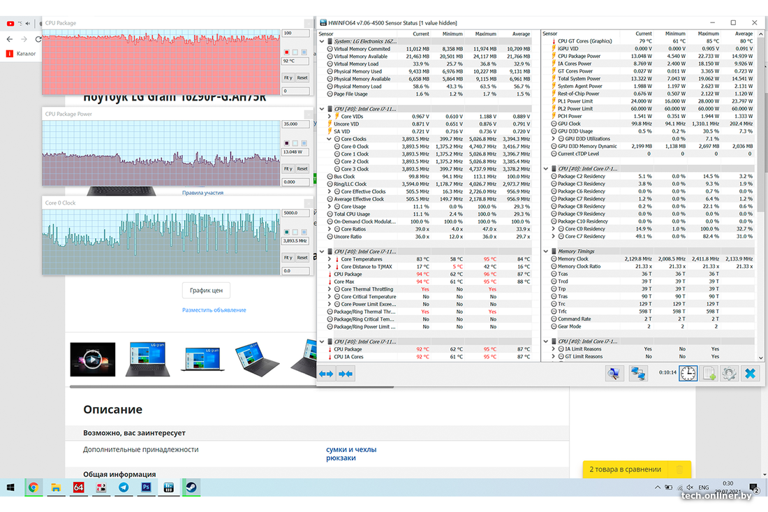Open Steam from the taskbar
The width and height of the screenshot is (768, 512).
tap(191, 488)
